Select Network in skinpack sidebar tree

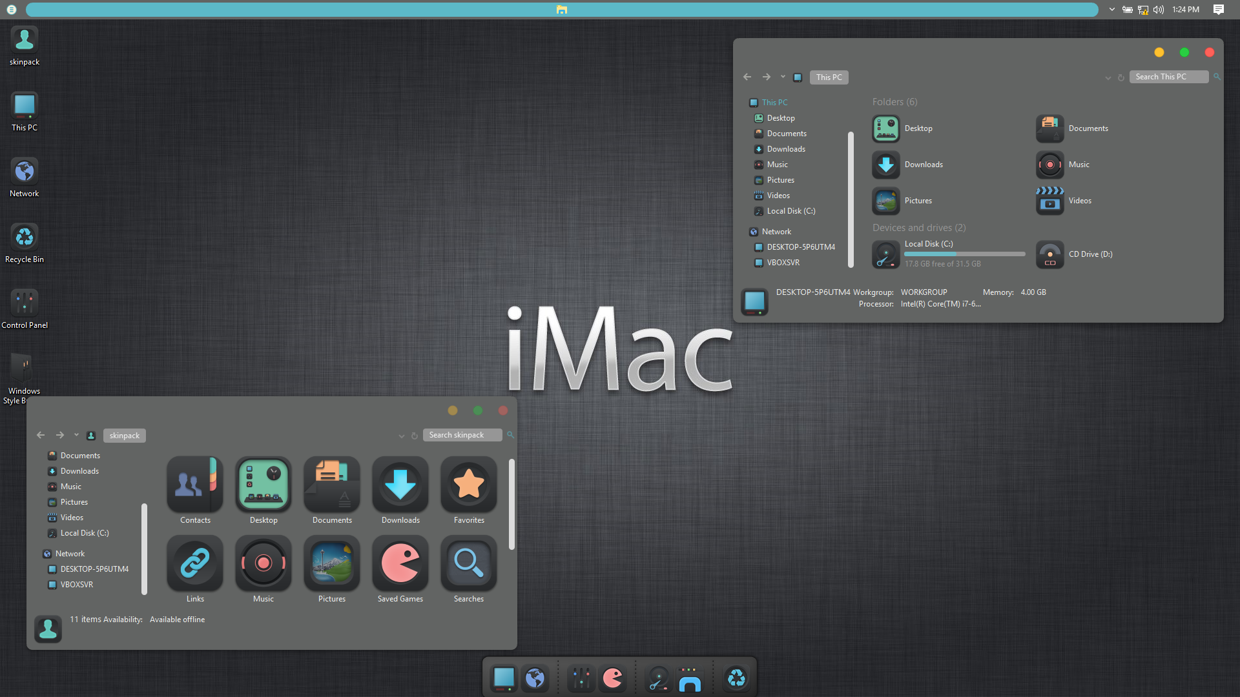70,554
